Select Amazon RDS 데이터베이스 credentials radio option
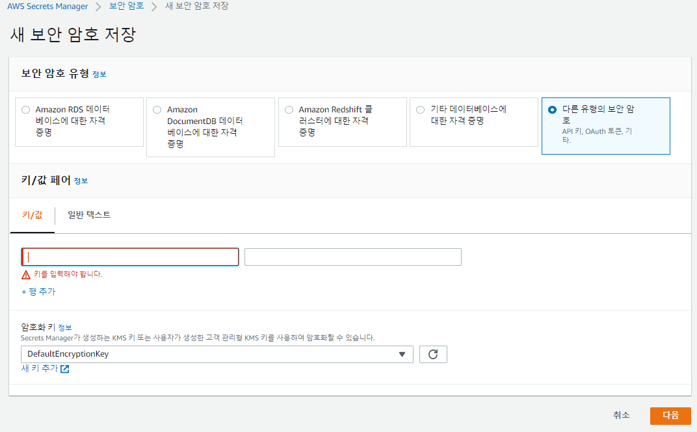Image resolution: width=697 pixels, height=432 pixels. [x=26, y=110]
